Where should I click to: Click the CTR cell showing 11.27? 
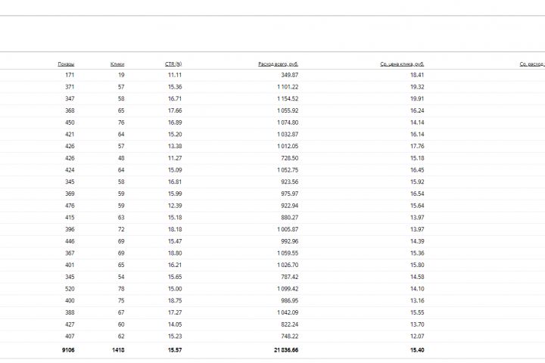tap(175, 158)
